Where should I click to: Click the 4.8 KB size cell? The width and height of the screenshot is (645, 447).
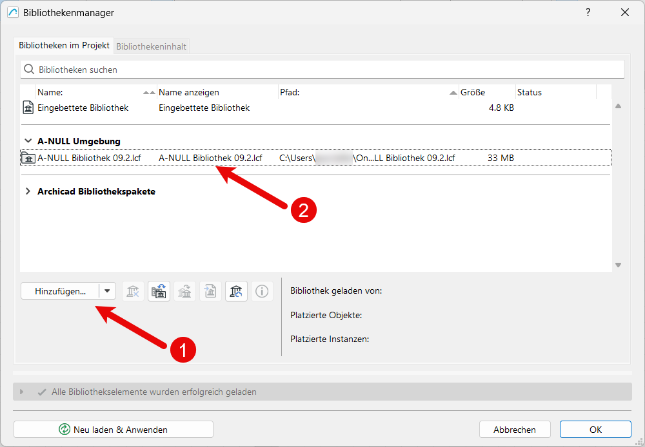click(501, 108)
